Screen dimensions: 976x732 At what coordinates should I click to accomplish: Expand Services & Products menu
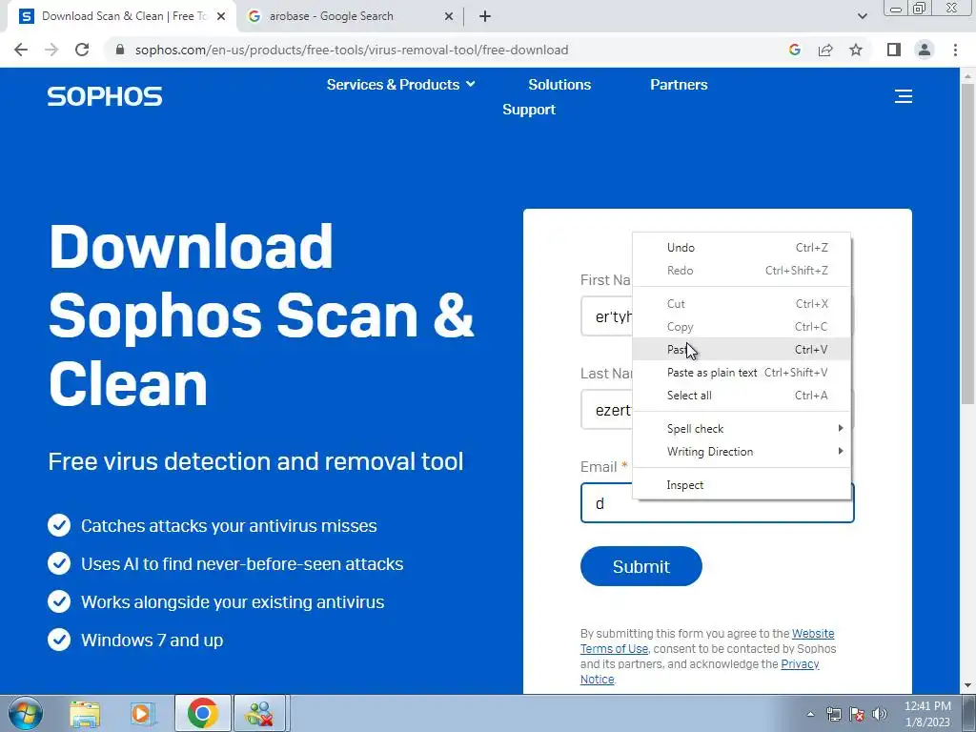pos(400,85)
